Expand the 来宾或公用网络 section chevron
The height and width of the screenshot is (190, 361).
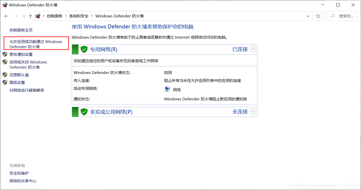253,111
